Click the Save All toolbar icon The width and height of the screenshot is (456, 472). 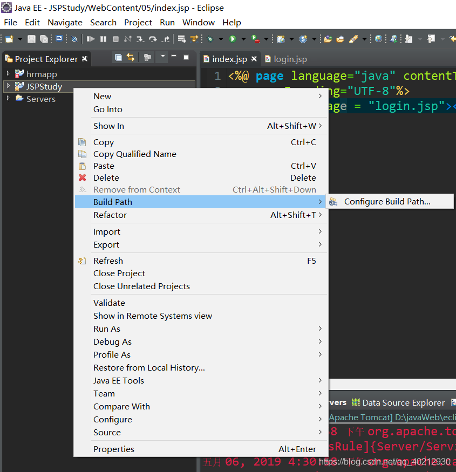click(44, 39)
